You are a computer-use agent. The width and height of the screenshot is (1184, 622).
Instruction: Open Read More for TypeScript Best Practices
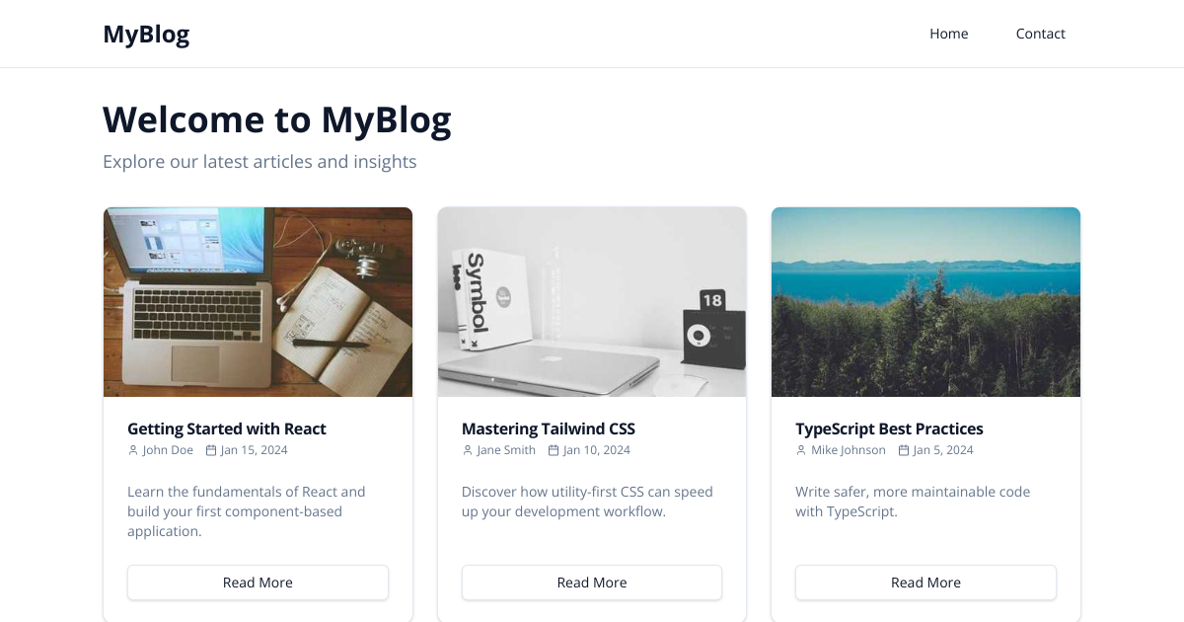coord(925,583)
